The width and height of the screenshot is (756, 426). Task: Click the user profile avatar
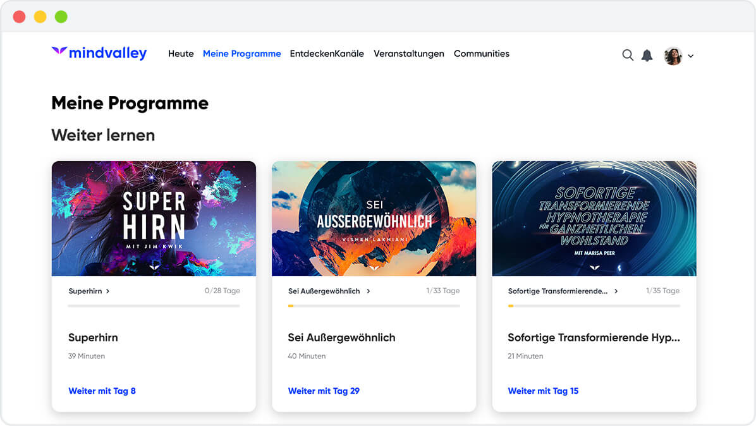[673, 56]
